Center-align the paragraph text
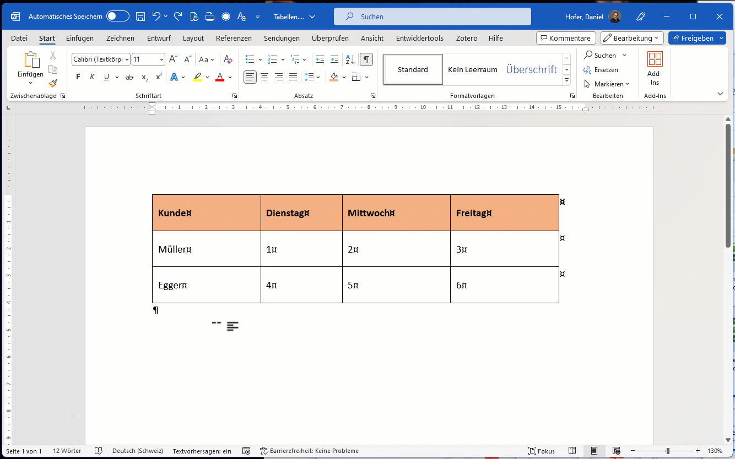This screenshot has width=735, height=459. point(264,77)
